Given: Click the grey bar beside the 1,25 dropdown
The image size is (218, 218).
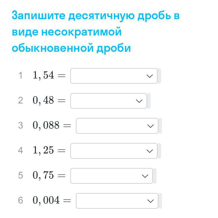Looking at the screenshot, I should [159, 151].
